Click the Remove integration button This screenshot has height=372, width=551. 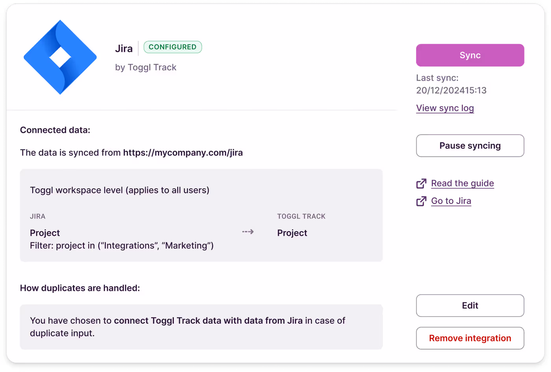coord(470,338)
